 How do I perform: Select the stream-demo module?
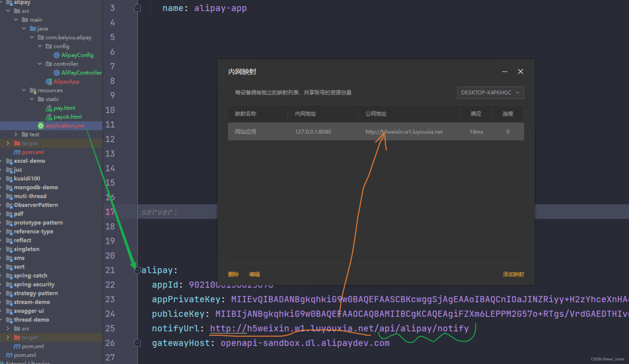pyautogui.click(x=32, y=302)
